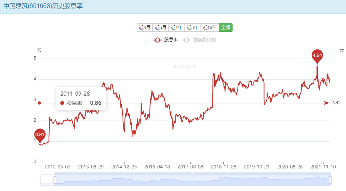
Task: Grab the left zoom slider handle
Action: tap(55, 180)
